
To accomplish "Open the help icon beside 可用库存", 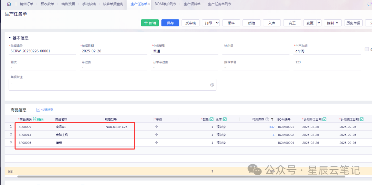I will pyautogui.click(x=267, y=119).
